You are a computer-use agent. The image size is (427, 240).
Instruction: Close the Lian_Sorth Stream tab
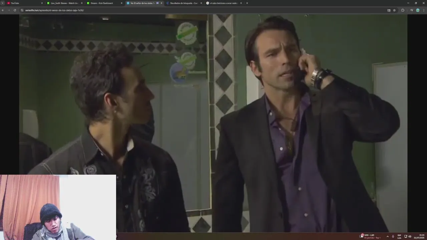point(82,3)
